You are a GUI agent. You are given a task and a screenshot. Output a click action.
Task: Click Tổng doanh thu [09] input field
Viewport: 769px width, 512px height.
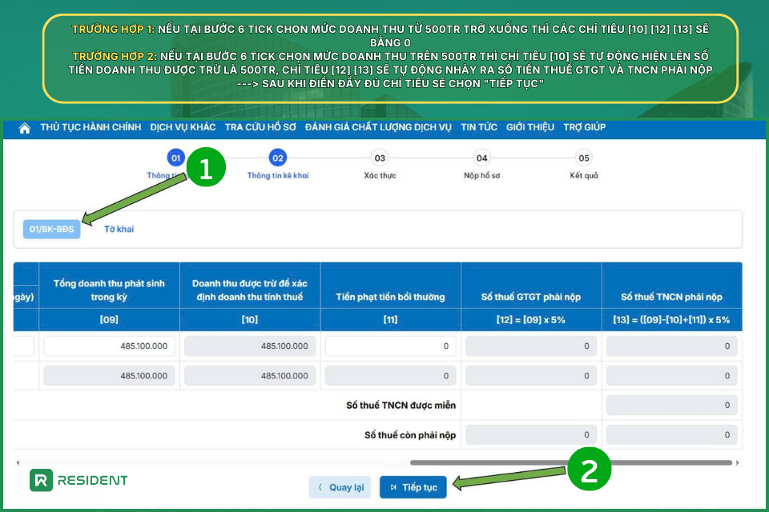pos(109,346)
